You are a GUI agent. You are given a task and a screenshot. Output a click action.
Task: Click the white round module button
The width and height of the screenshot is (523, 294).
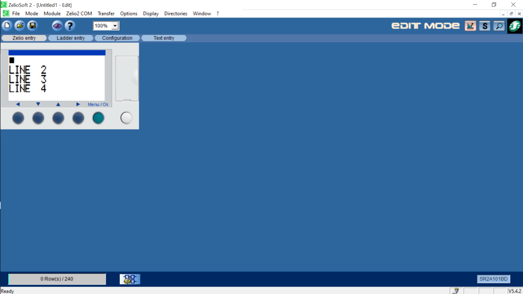click(x=126, y=118)
